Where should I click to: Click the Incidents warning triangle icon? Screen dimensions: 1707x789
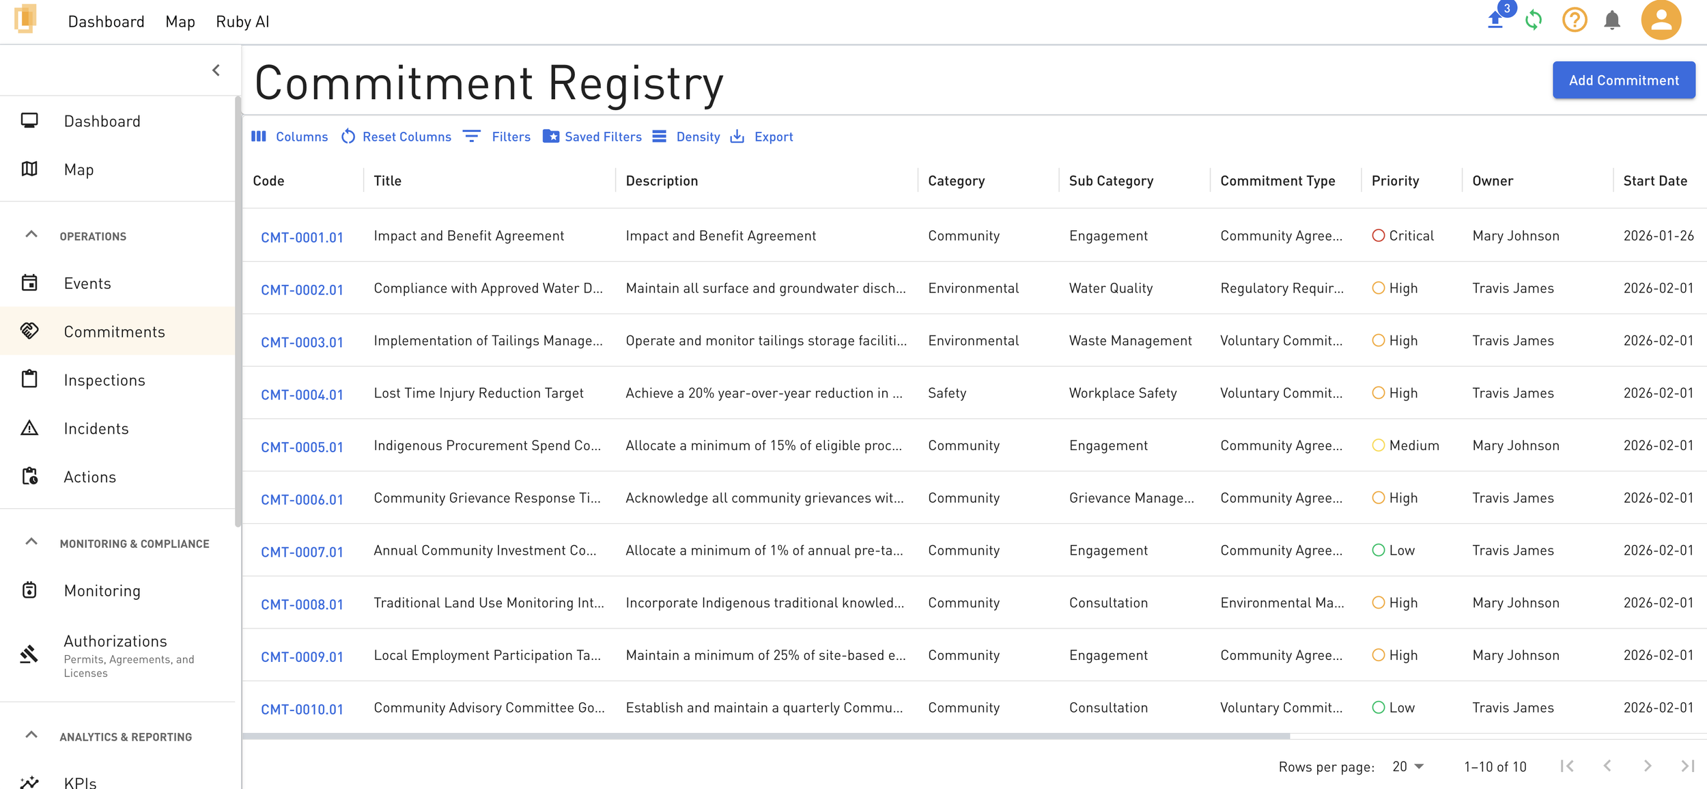coord(29,428)
